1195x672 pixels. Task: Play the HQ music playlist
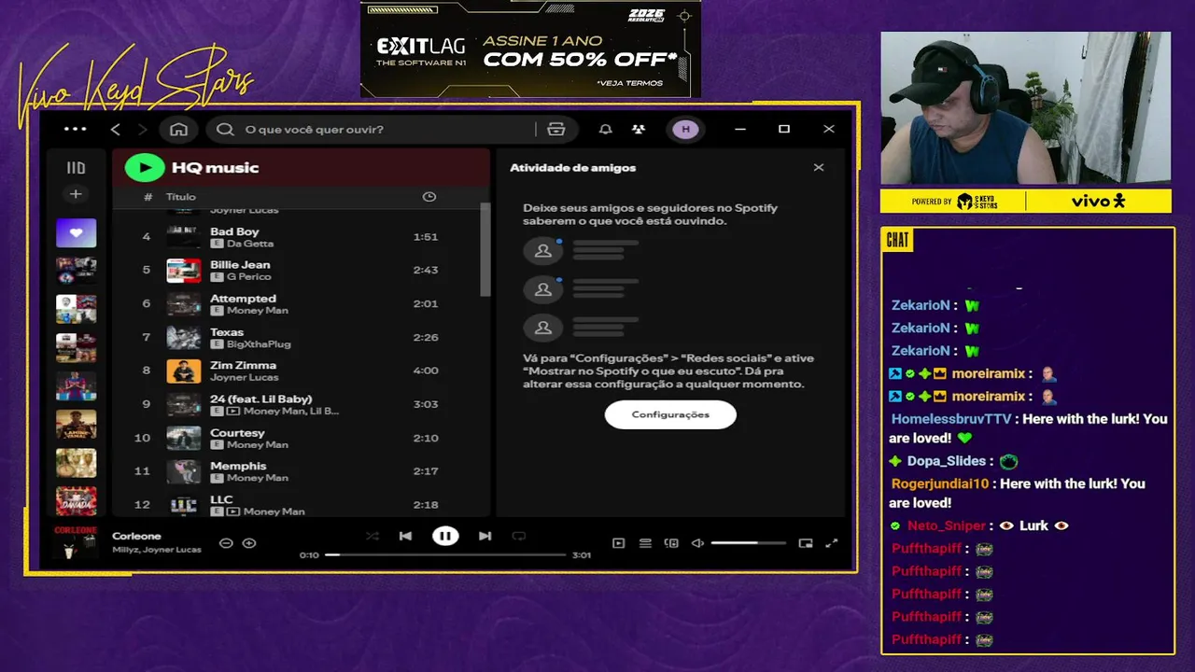click(145, 168)
